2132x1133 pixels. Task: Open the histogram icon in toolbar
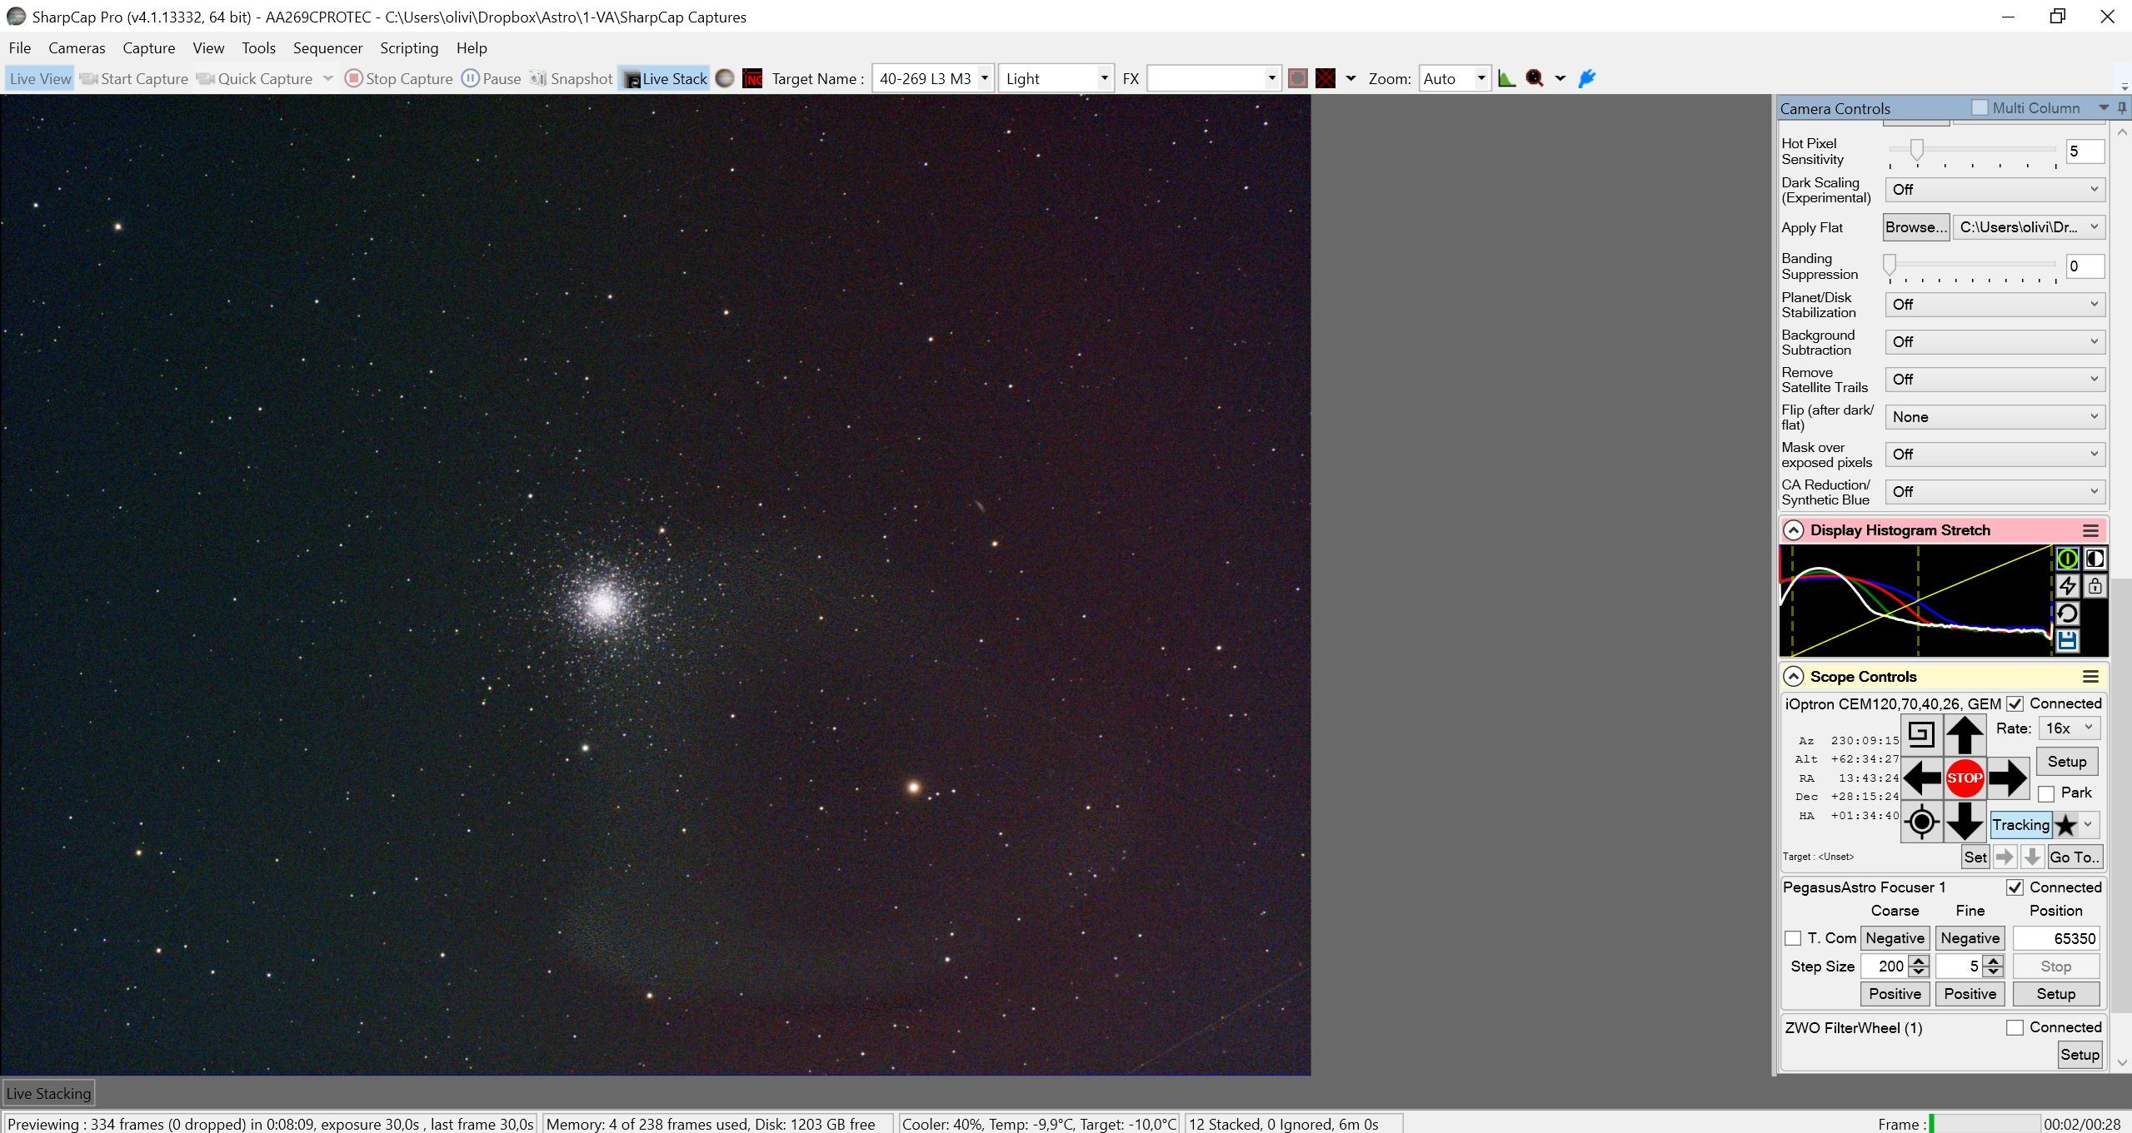1506,78
